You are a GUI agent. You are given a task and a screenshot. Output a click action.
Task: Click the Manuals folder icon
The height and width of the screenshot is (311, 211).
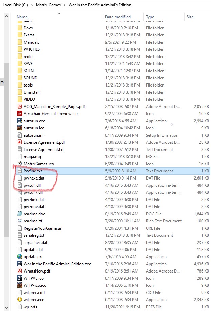20,42
